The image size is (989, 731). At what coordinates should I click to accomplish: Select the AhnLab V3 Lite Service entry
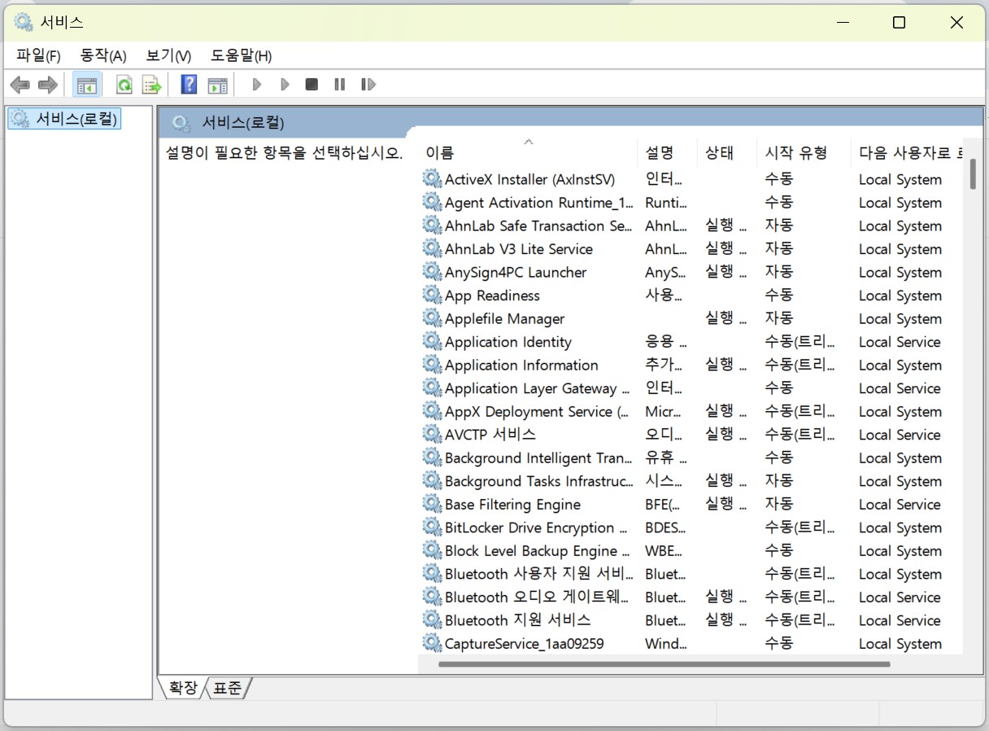click(x=520, y=248)
